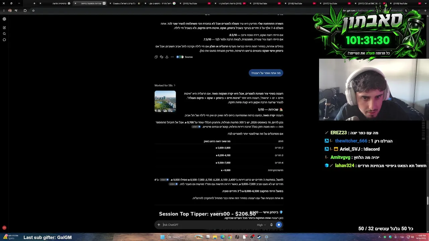Open the taskbar clock and calendar
This screenshot has height=241, width=429.
(421, 237)
